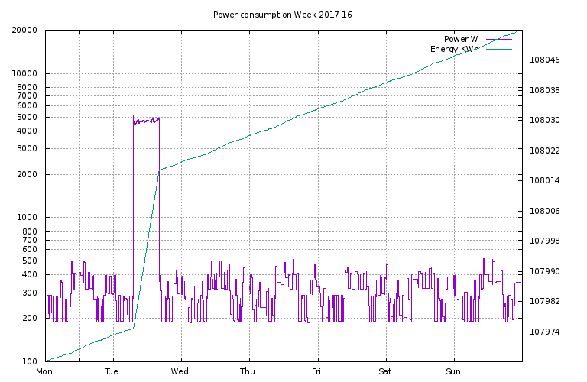Click the '108006' right axis label
The image size is (587, 382).
point(545,211)
